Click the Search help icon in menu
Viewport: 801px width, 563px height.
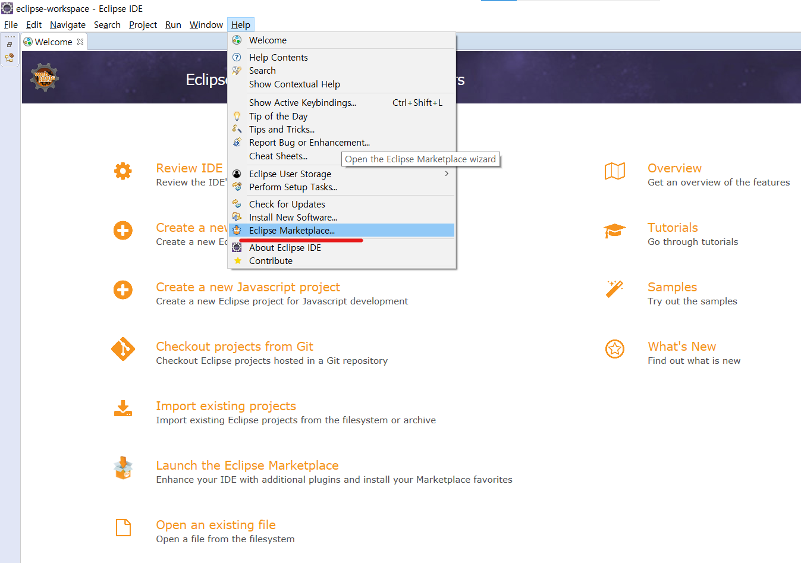tap(237, 70)
